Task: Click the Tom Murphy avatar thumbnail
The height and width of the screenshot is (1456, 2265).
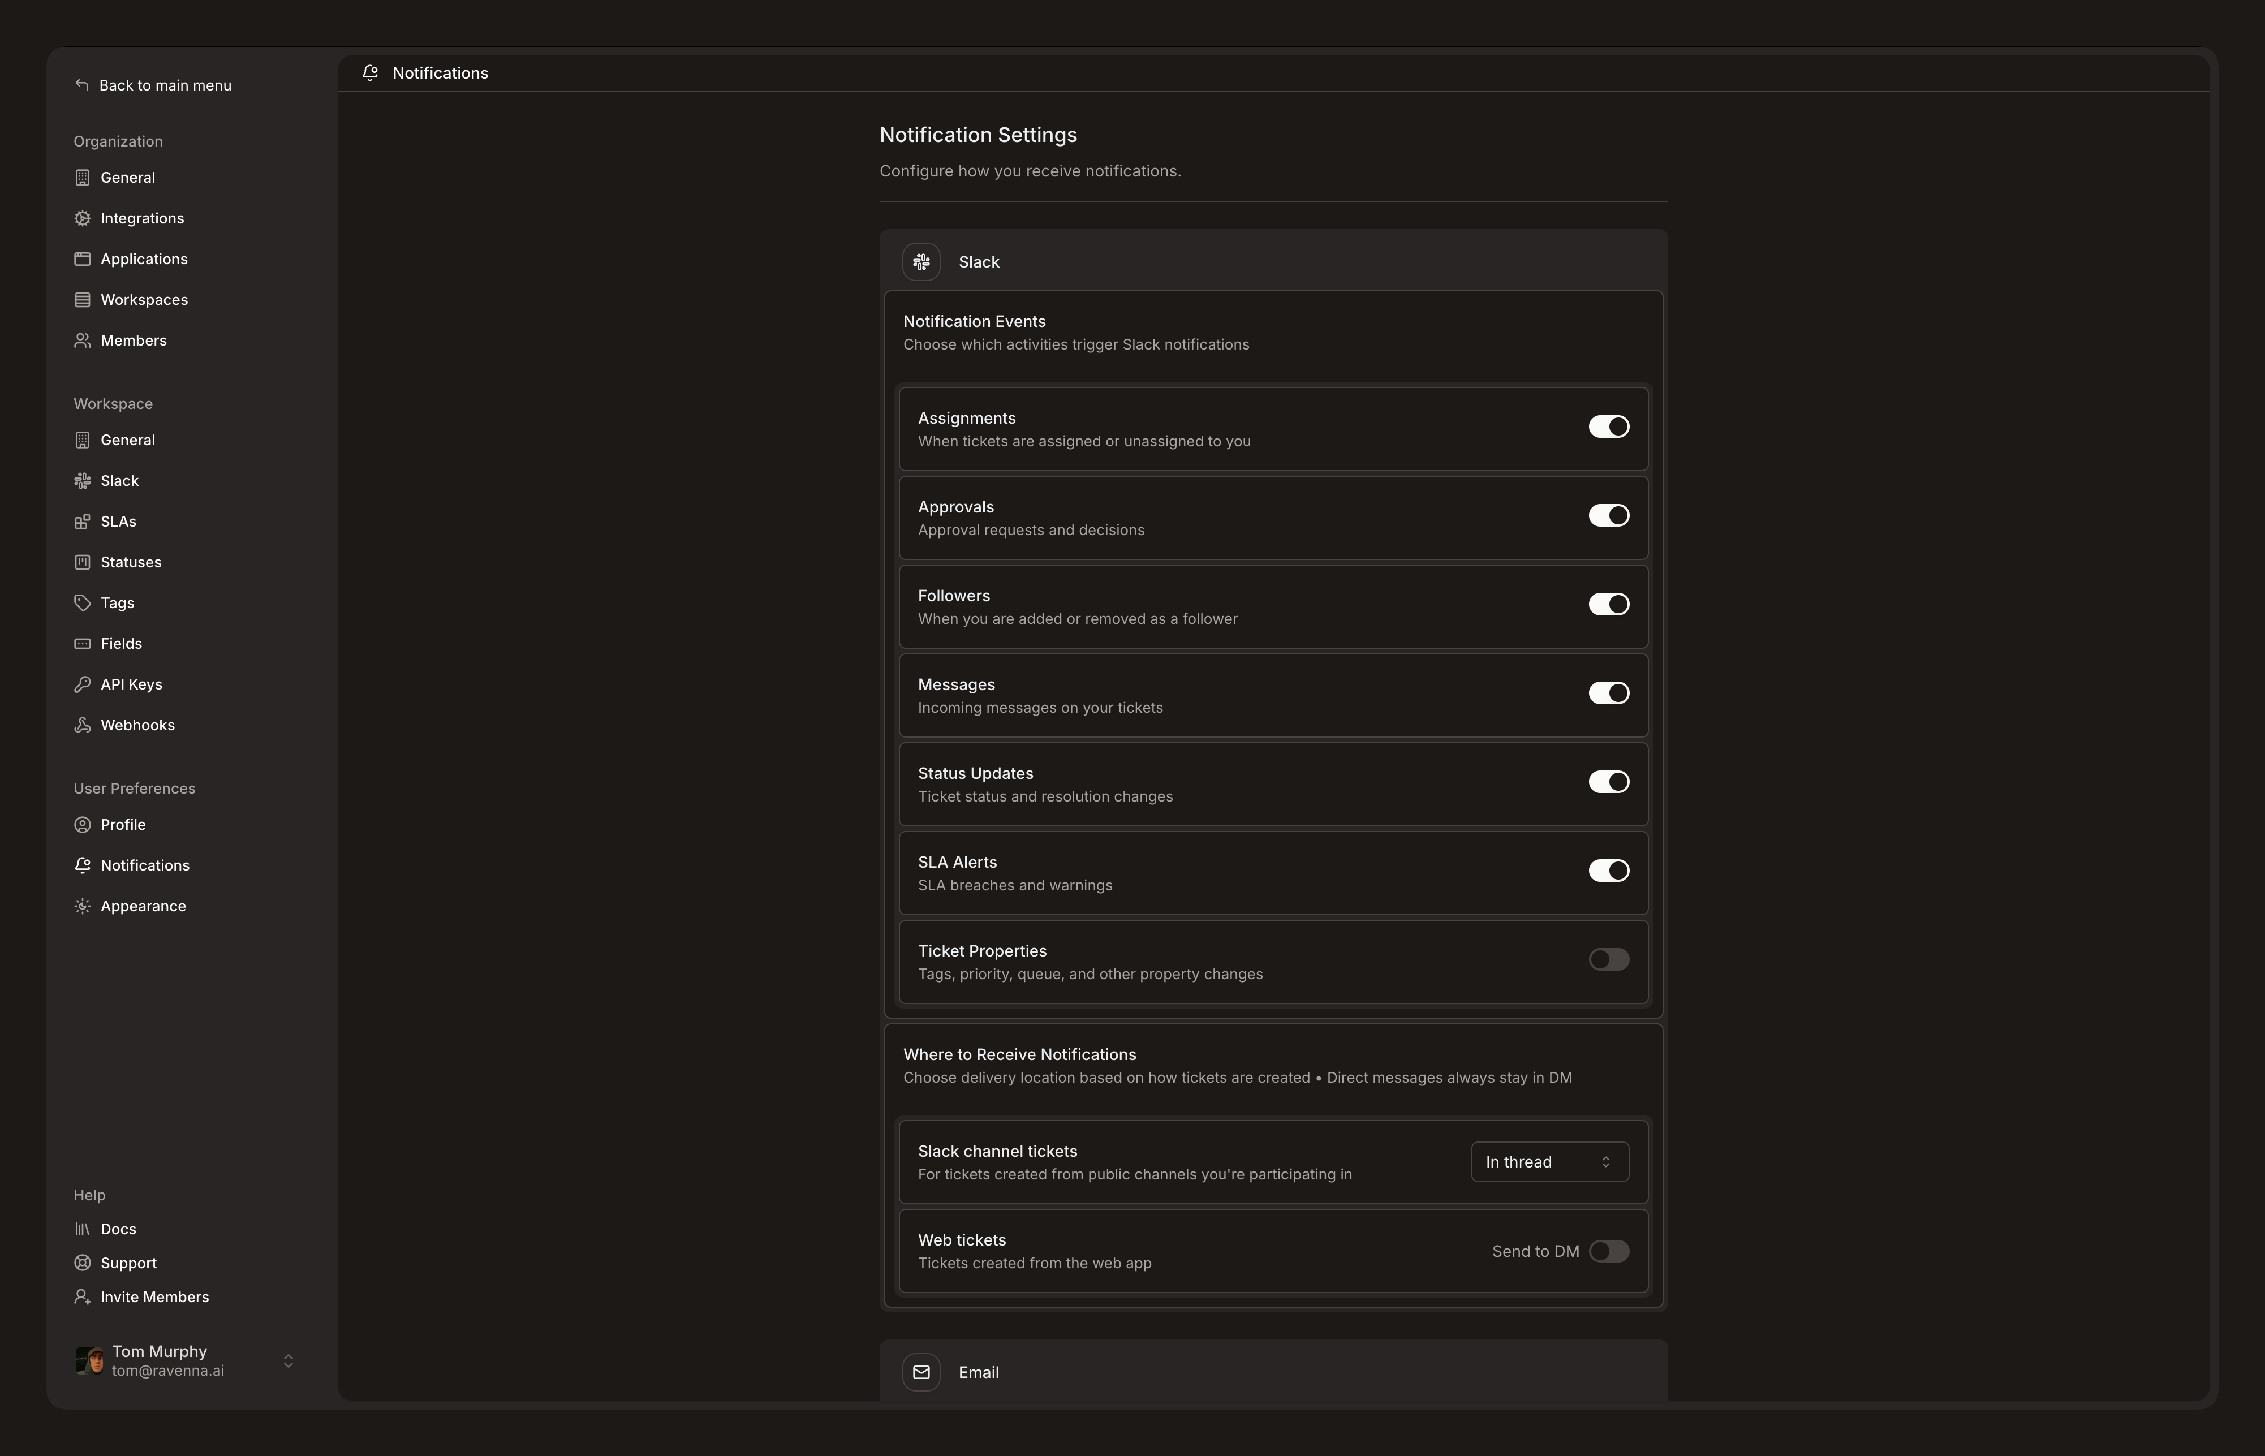Action: click(90, 1360)
